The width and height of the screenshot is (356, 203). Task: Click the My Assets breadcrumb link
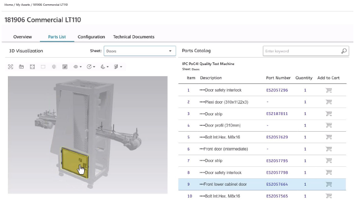23,5
